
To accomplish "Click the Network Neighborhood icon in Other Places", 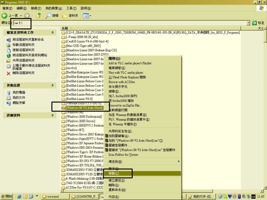I will [x=9, y=103].
